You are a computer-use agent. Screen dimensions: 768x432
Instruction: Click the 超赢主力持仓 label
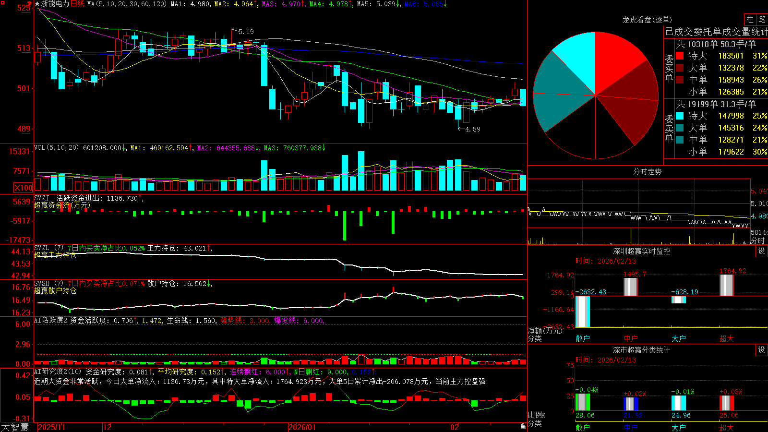55,255
